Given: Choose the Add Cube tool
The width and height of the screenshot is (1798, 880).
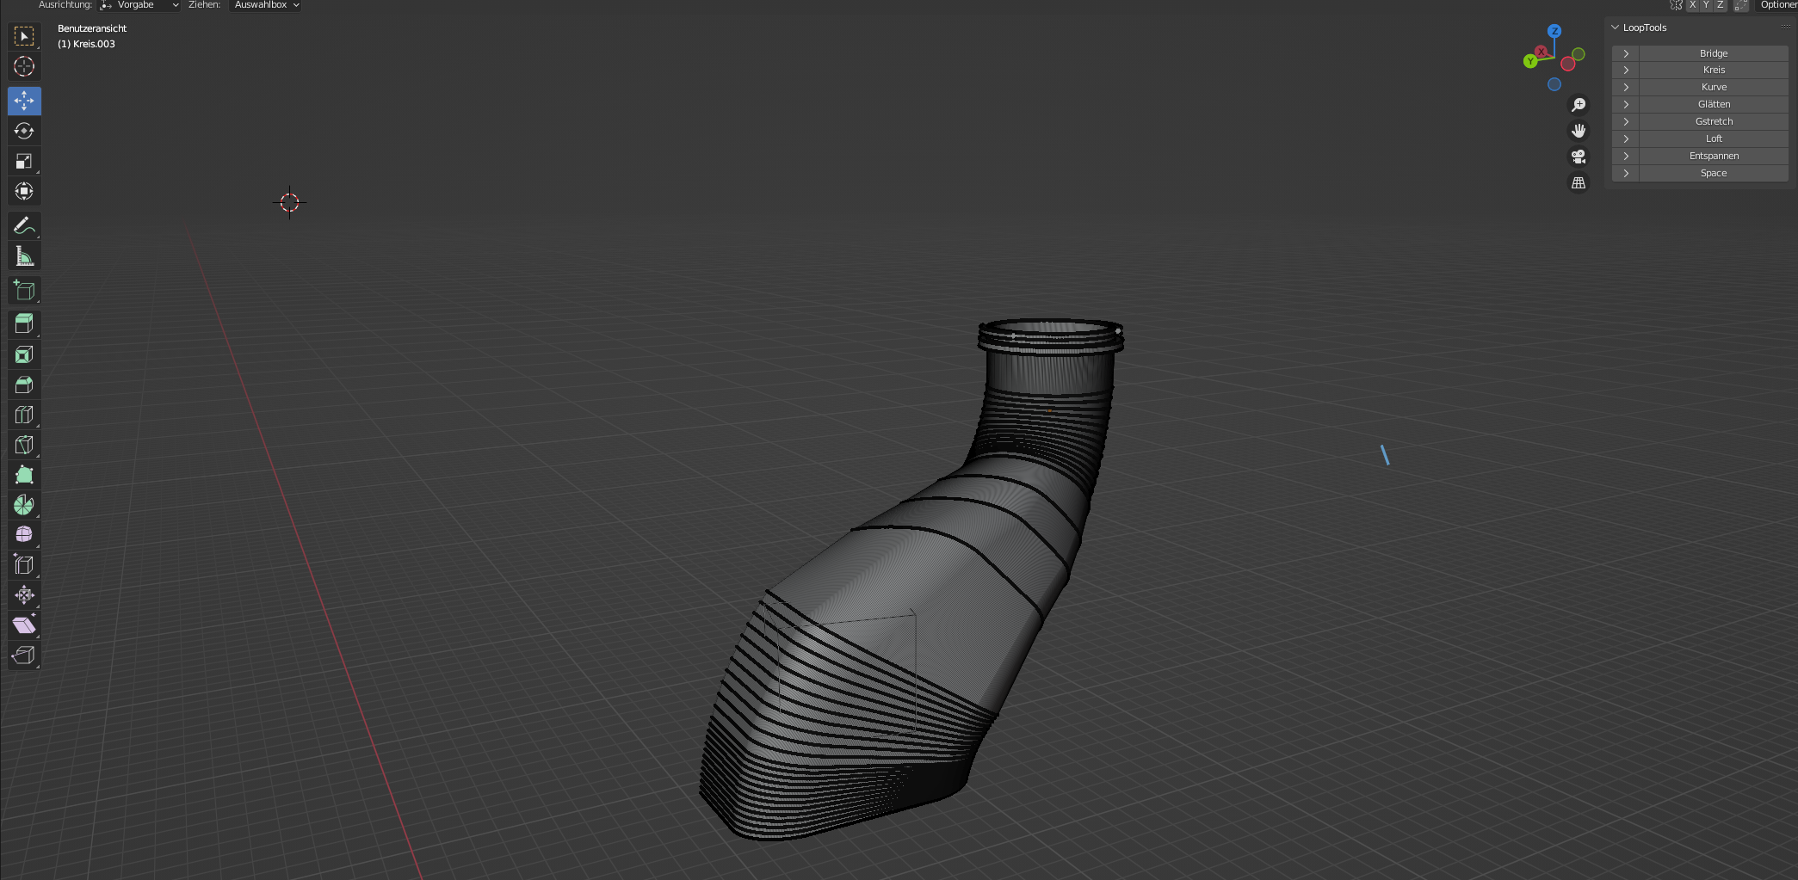Looking at the screenshot, I should [24, 290].
